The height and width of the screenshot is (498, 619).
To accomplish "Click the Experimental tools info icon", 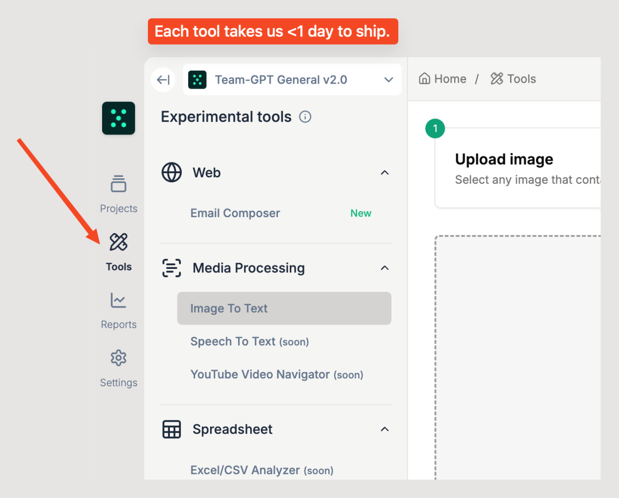I will [x=305, y=117].
